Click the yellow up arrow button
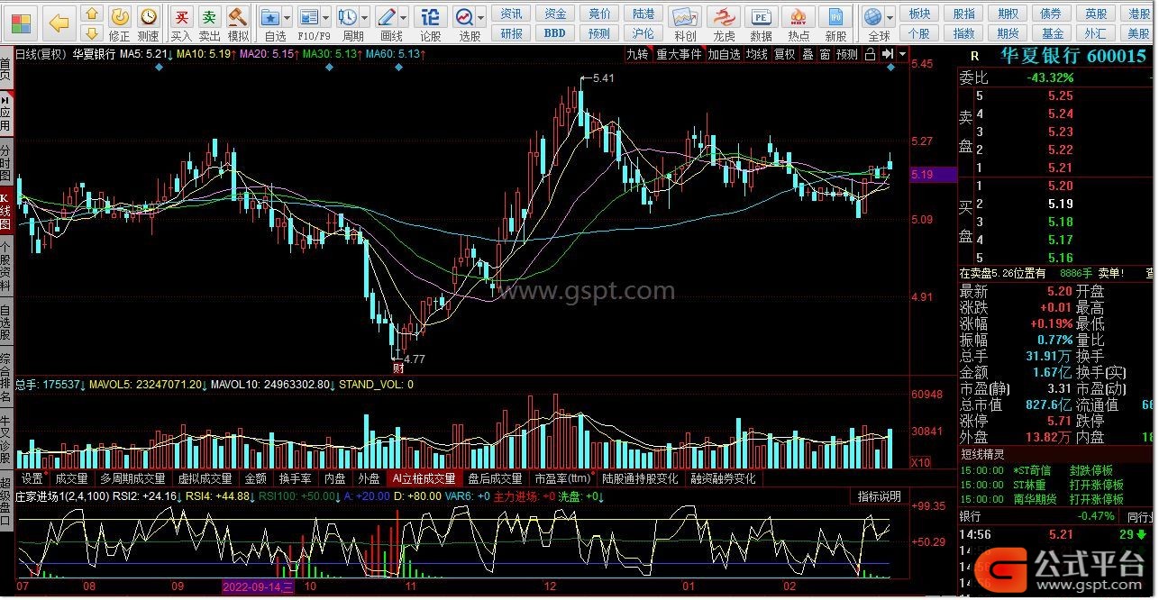Viewport: 1159px width, 600px height. (x=92, y=14)
